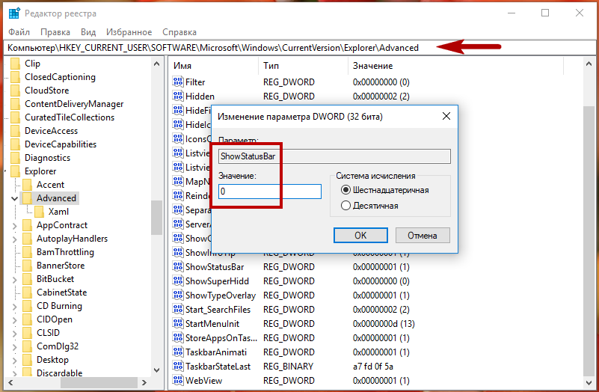Click the Имя column header
This screenshot has width=599, height=392.
(x=182, y=66)
